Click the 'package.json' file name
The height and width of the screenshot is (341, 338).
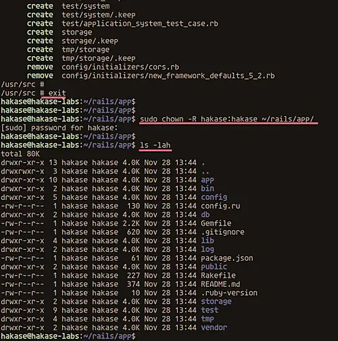pyautogui.click(x=227, y=258)
